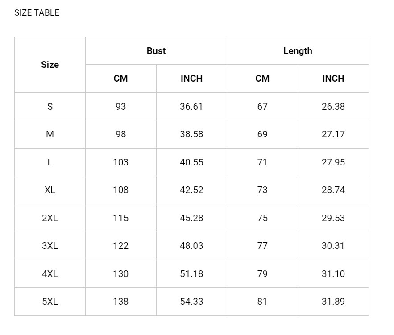This screenshot has width=394, height=335.
Task: Click length value 77 for 3XL
Action: pyautogui.click(x=262, y=246)
